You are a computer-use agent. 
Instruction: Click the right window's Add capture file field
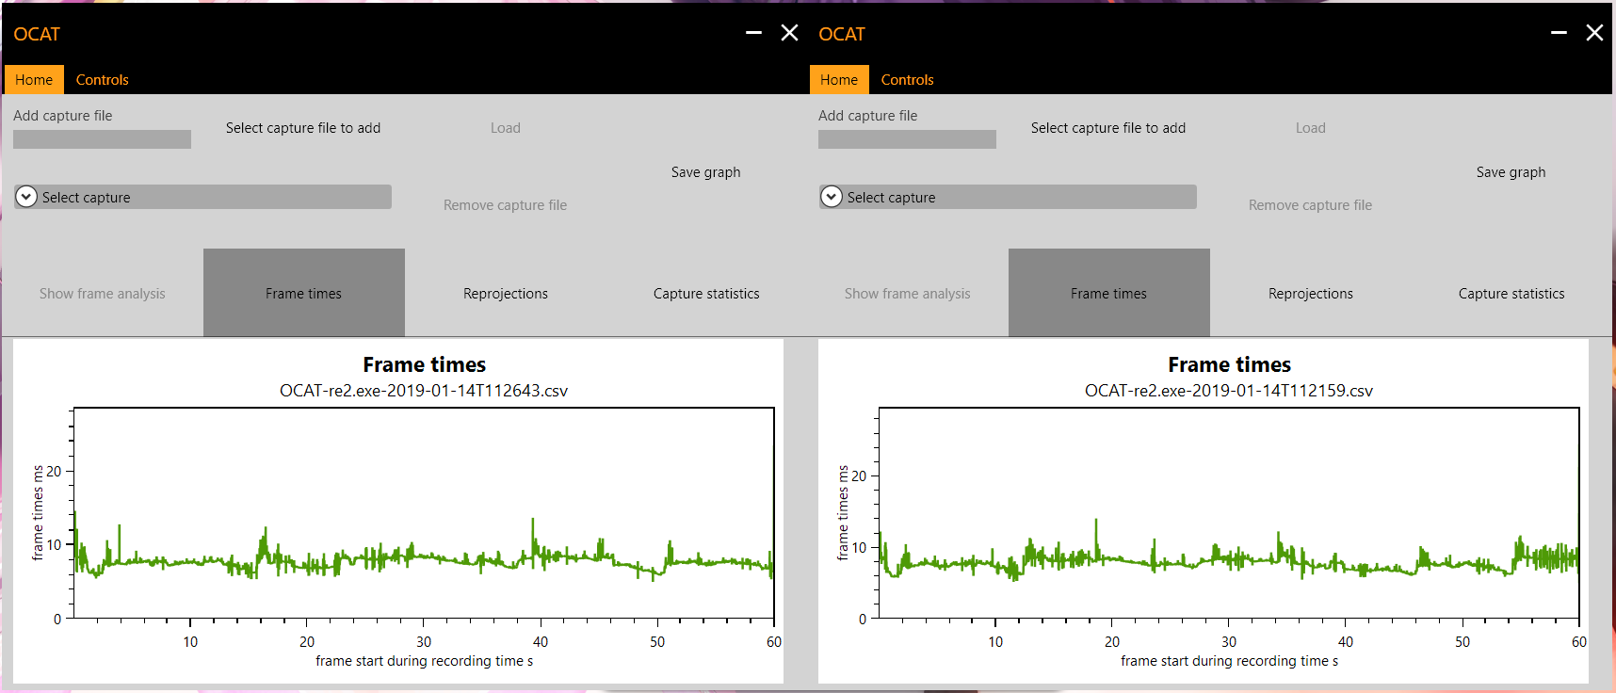point(907,139)
